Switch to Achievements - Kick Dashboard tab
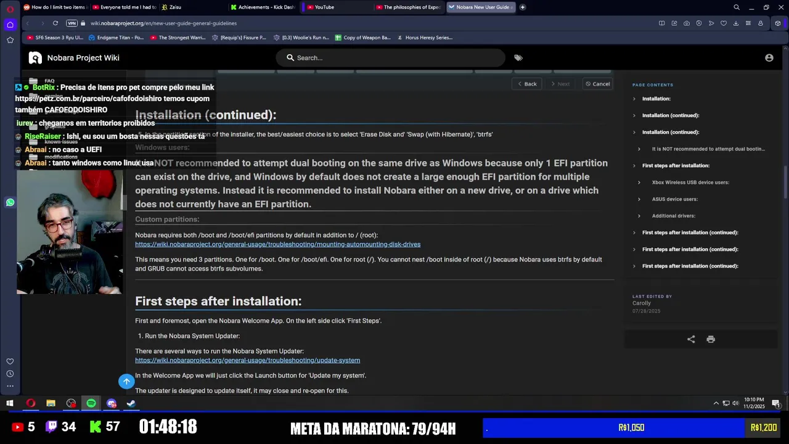Screen dimensions: 789x444 tap(264, 7)
